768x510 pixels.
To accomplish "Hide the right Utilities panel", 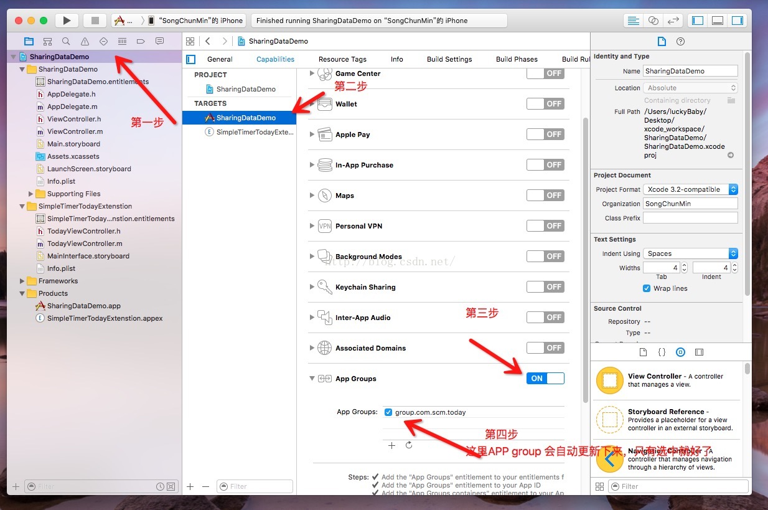I will (x=737, y=21).
